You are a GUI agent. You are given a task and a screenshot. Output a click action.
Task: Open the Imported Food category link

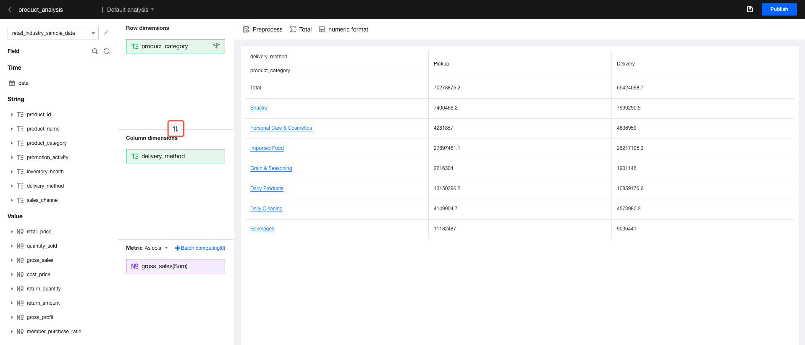pyautogui.click(x=267, y=148)
